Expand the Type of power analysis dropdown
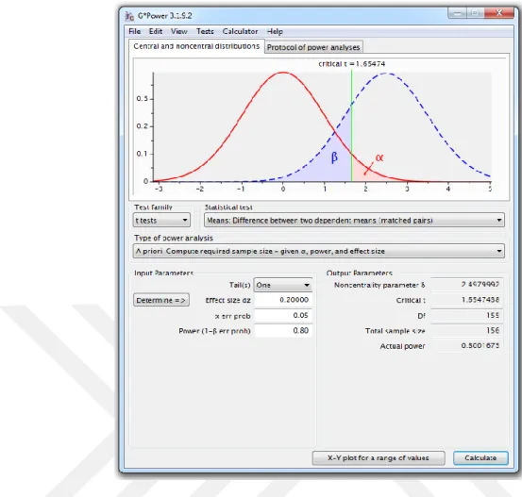This screenshot has width=522, height=497. pos(318,251)
